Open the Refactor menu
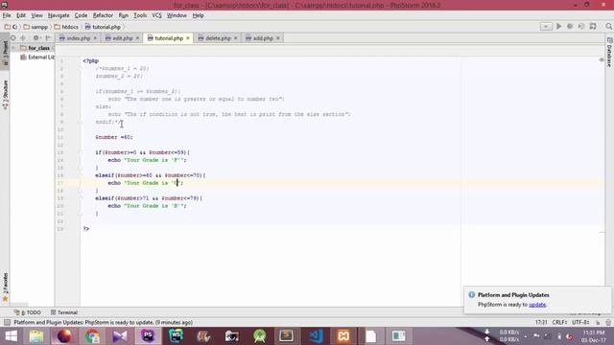This screenshot has width=614, height=345. pyautogui.click(x=103, y=15)
